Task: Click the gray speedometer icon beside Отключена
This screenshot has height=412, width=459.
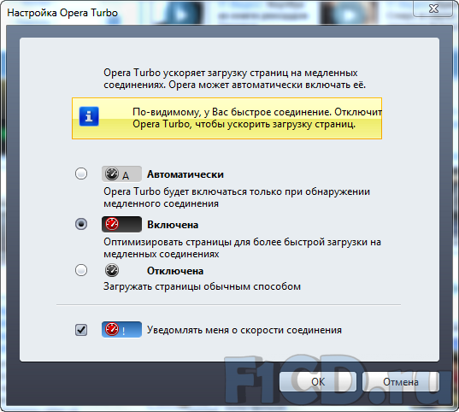Action: tap(111, 270)
